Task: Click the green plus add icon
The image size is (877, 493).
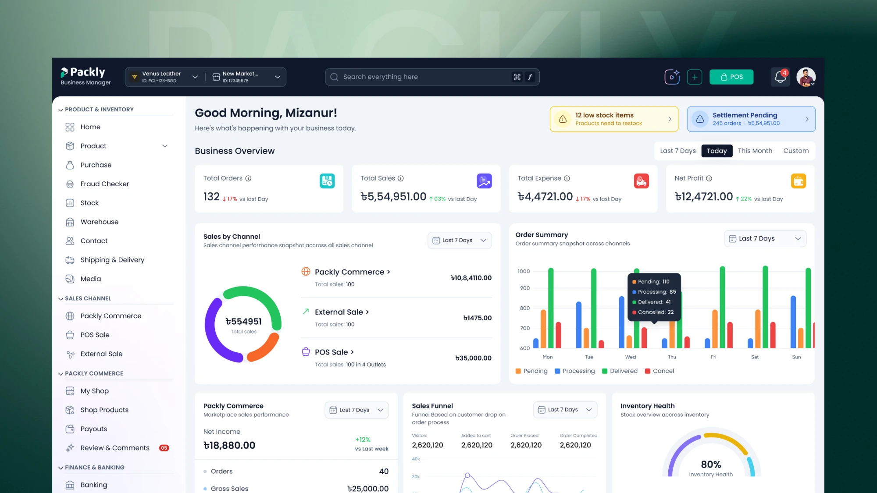Action: 694,77
